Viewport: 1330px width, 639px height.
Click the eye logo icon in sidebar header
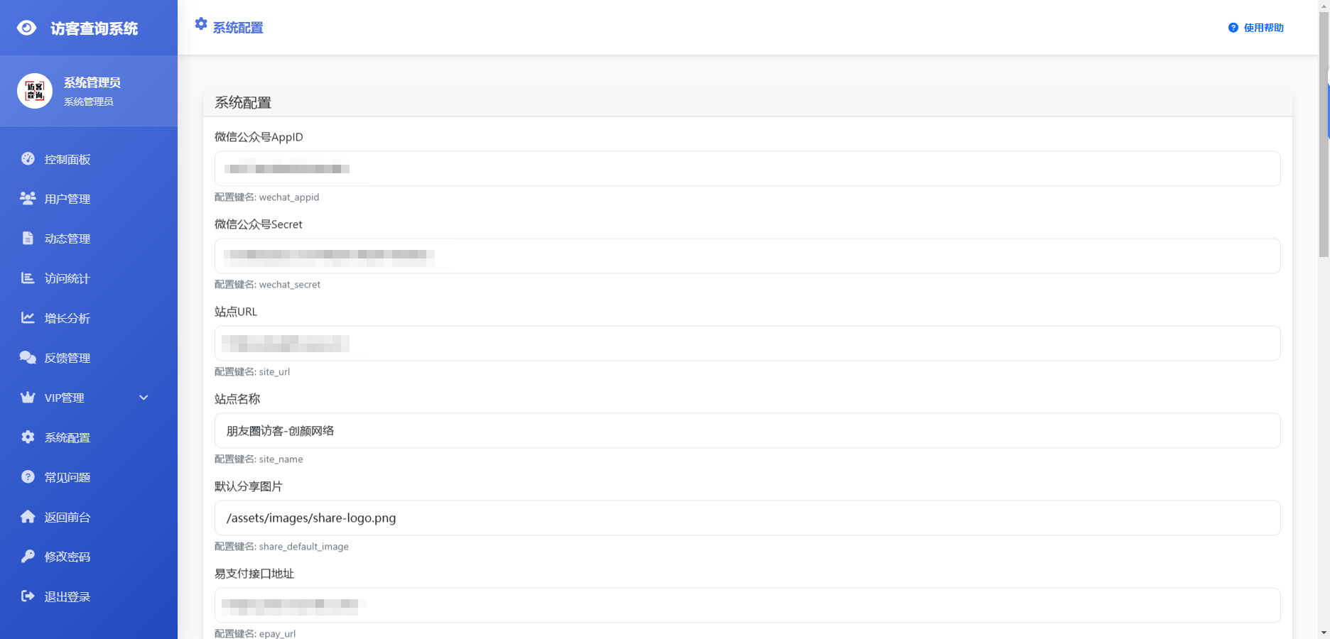coord(26,28)
